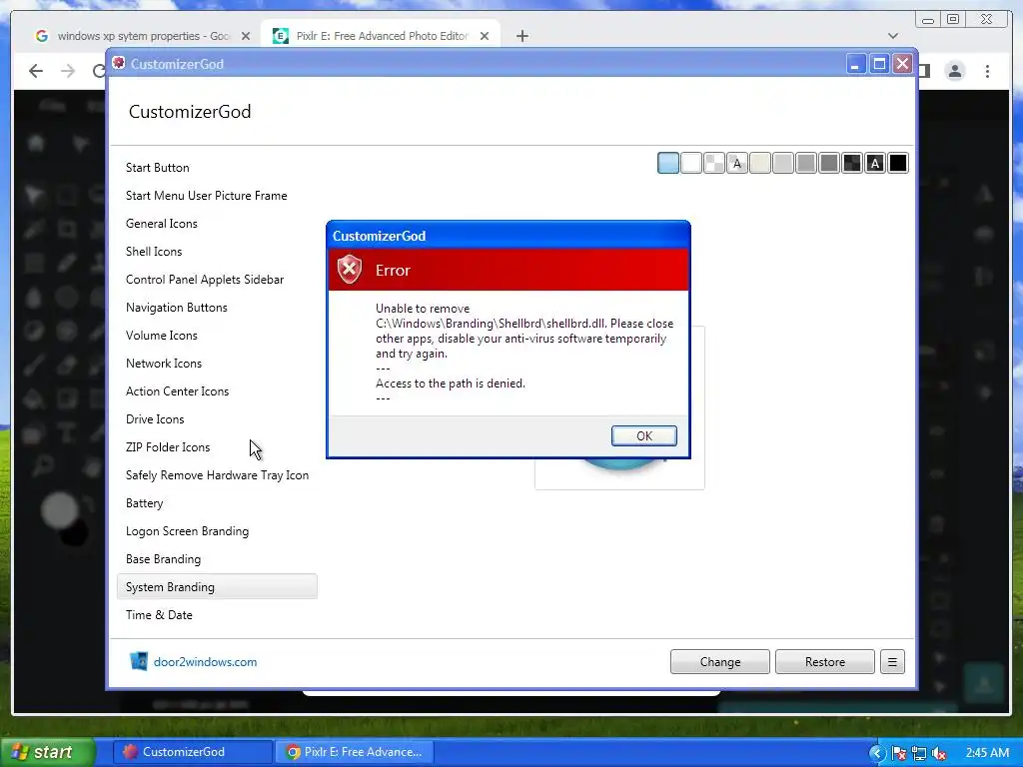This screenshot has width=1023, height=767.
Task: Click the browser back arrow
Action: pos(36,71)
